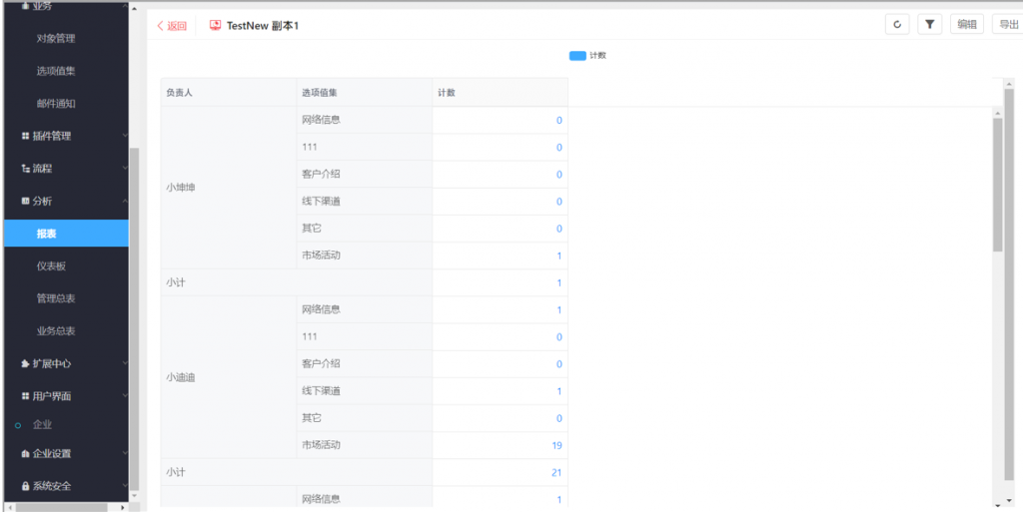Open 市场活动 count value 19
Screen dimensions: 1023x512
tap(556, 445)
